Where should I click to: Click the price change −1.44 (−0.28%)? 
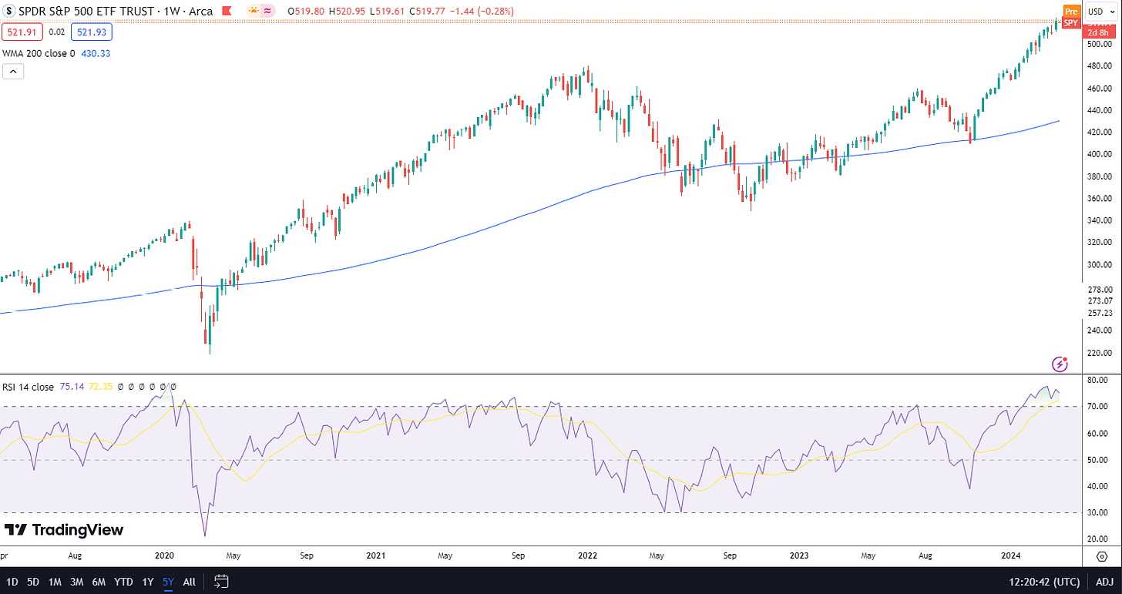pyautogui.click(x=482, y=12)
